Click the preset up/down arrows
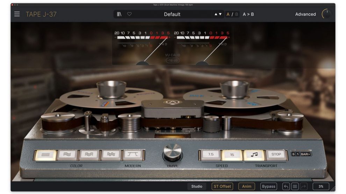 [218, 14]
